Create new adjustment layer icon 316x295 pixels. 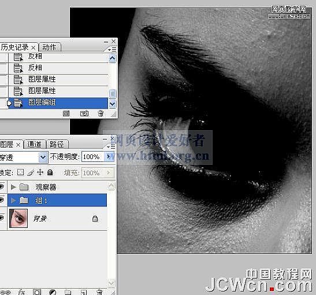(x=53, y=292)
